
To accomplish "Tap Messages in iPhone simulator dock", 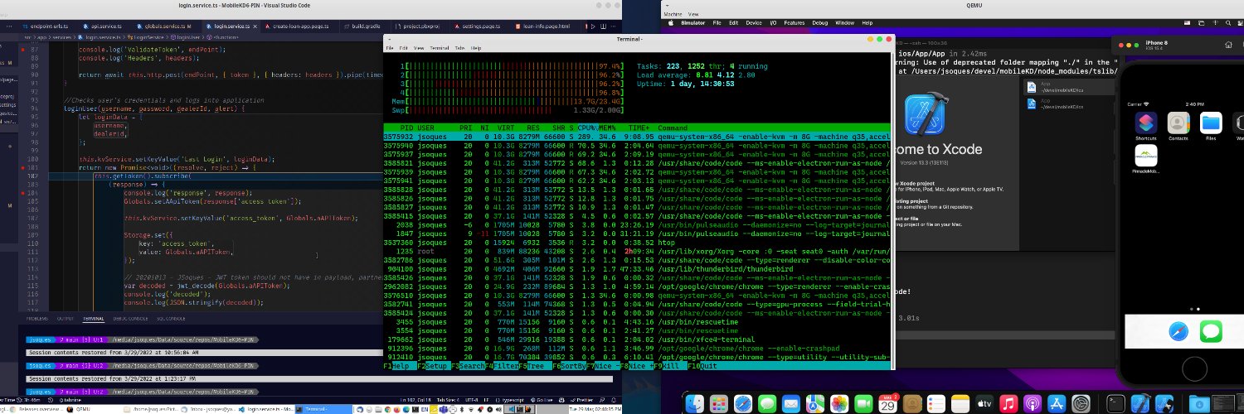I will point(1211,333).
